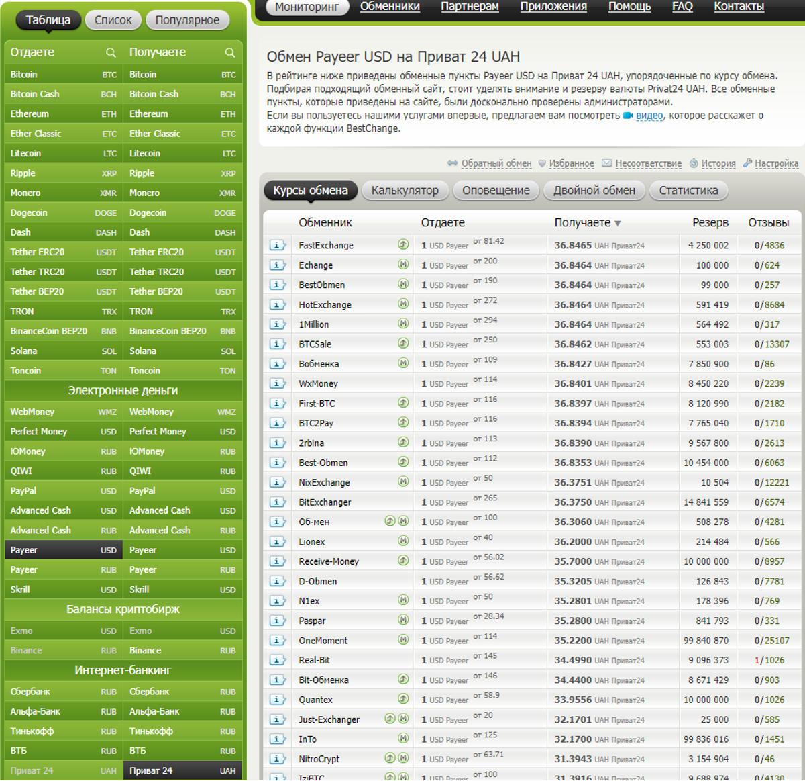Click the Избранное heart icon link
805x781 pixels.
click(x=542, y=163)
